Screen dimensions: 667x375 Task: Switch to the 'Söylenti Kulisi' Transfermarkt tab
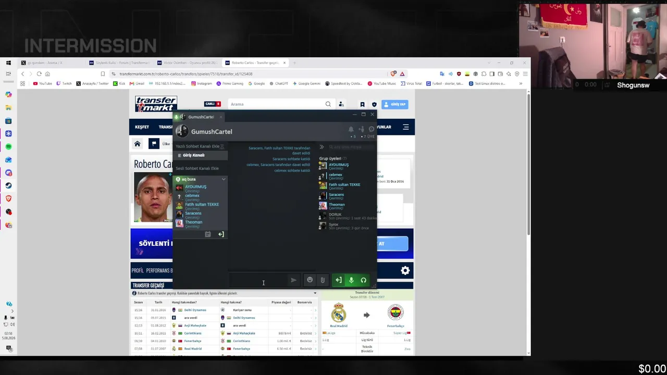pos(119,63)
